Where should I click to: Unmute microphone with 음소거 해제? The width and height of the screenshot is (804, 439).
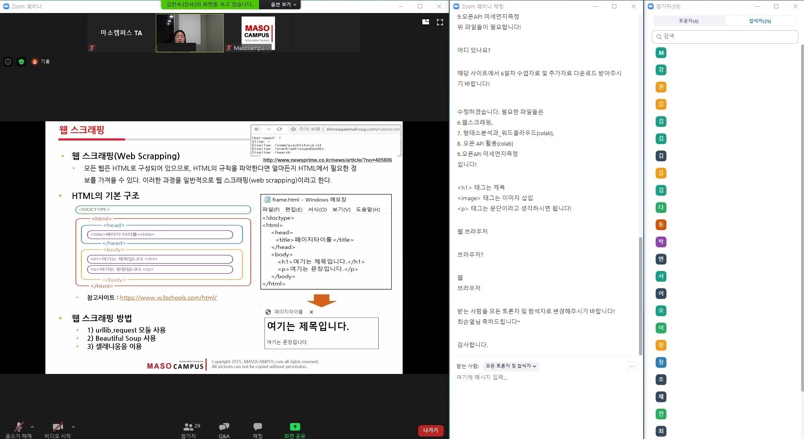pyautogui.click(x=18, y=427)
